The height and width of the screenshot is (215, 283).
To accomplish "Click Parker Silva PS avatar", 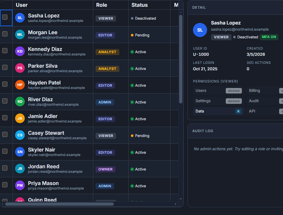I will pos(20,68).
